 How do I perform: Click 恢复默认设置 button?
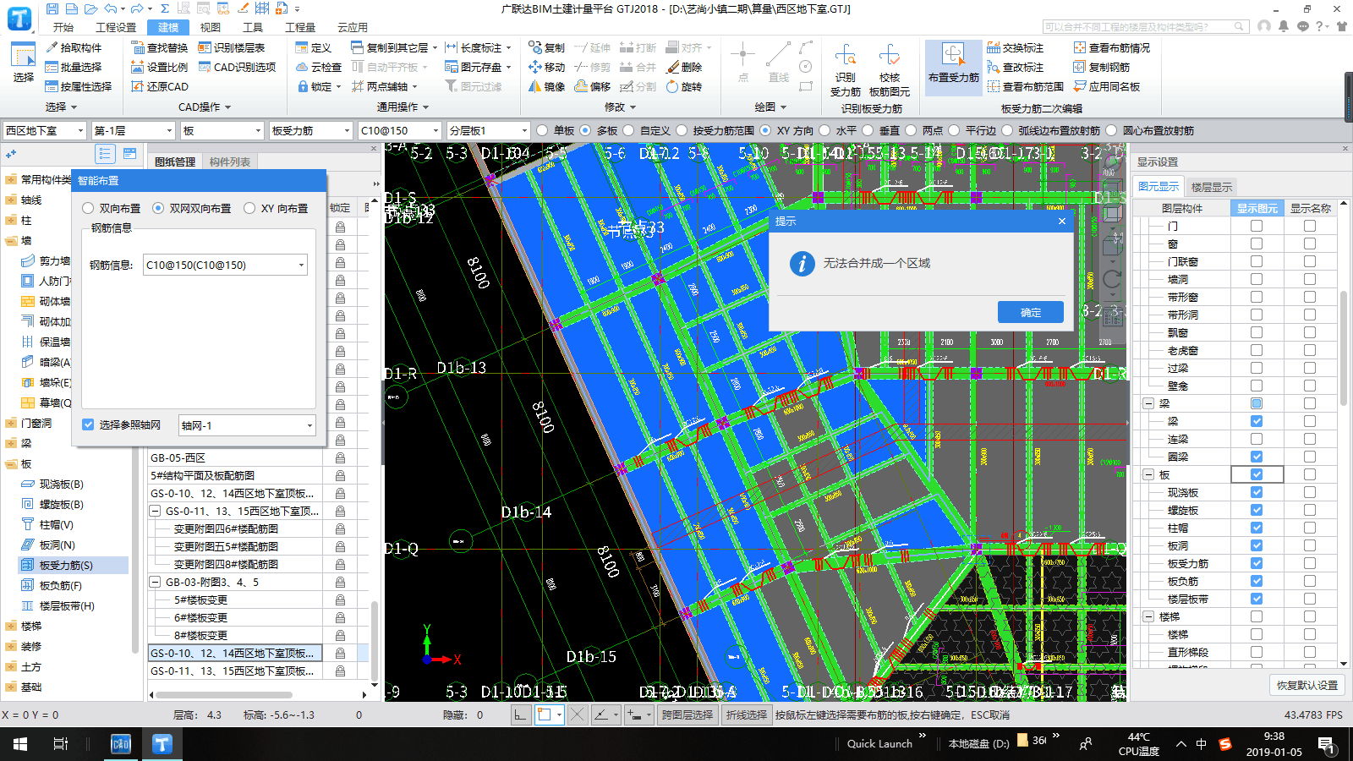[x=1307, y=685]
